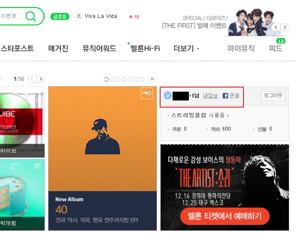The width and height of the screenshot is (296, 233).
Task: Go to next top banner arrow
Action: (x=285, y=27)
